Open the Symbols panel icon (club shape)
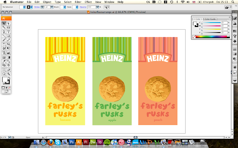Screen dimensions: 238x148 pos(235,41)
